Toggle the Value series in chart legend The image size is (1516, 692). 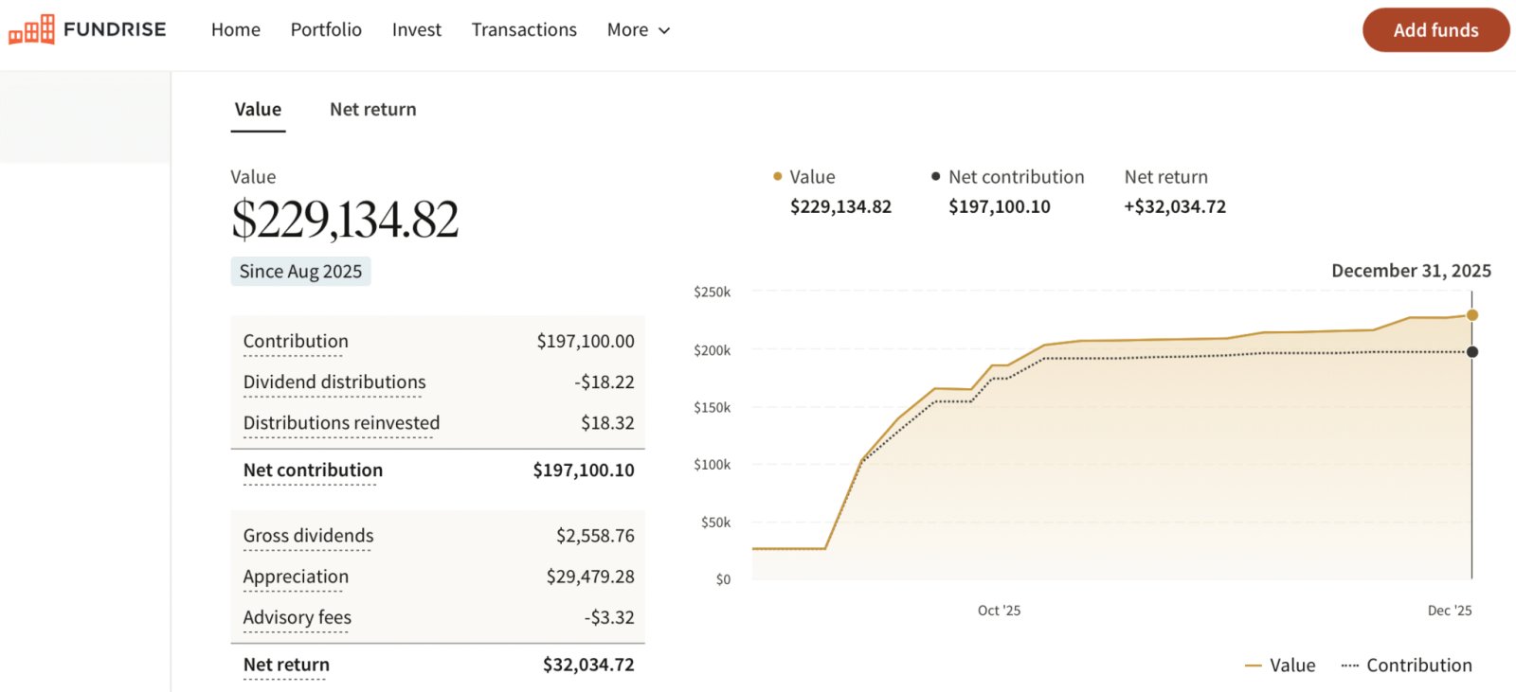[1281, 665]
